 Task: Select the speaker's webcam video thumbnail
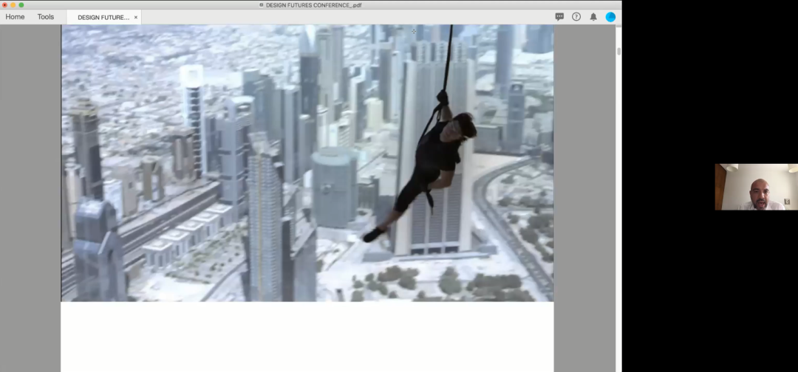[757, 187]
